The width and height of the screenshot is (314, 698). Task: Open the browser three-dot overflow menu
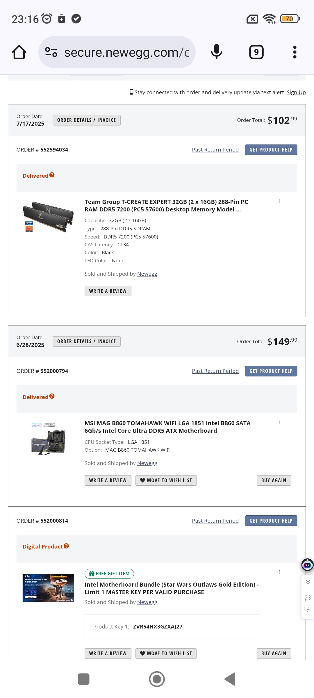pos(295,52)
